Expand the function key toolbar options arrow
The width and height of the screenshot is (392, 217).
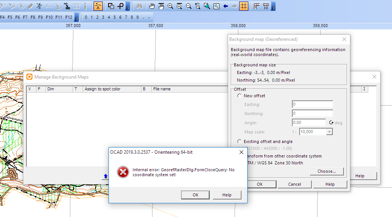(76, 17)
